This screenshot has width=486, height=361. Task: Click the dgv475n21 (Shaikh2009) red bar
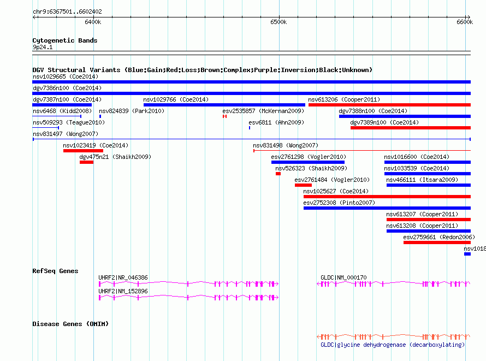tap(86, 162)
